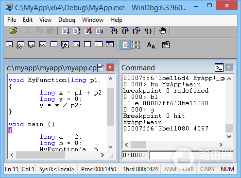Enable Source mode on toggle
This screenshot has width=241, height=178.
125,45
